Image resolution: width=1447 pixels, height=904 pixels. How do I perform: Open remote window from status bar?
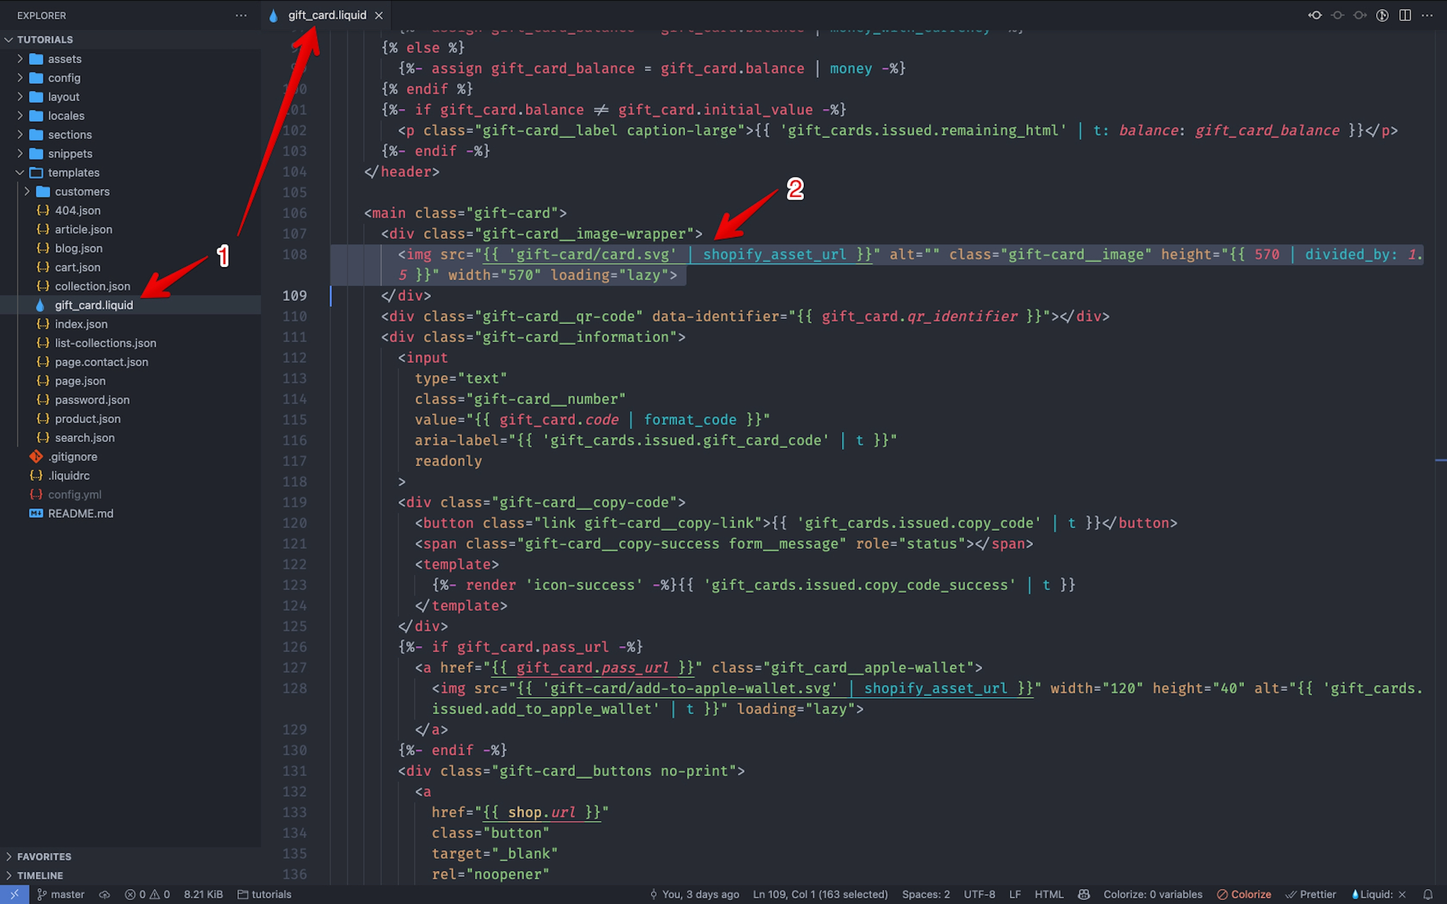tap(15, 894)
